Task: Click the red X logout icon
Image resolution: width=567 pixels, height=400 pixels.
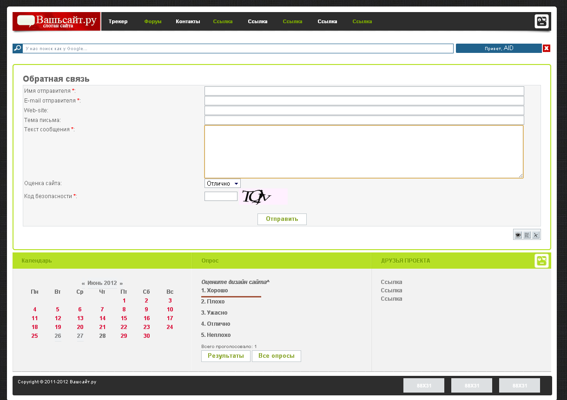Action: [x=547, y=48]
